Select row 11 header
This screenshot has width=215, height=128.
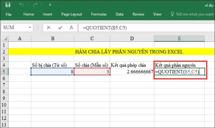4,112
